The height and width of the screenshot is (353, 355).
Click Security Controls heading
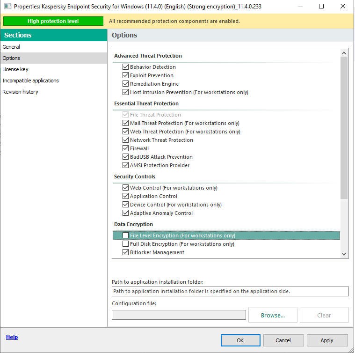[x=135, y=176]
